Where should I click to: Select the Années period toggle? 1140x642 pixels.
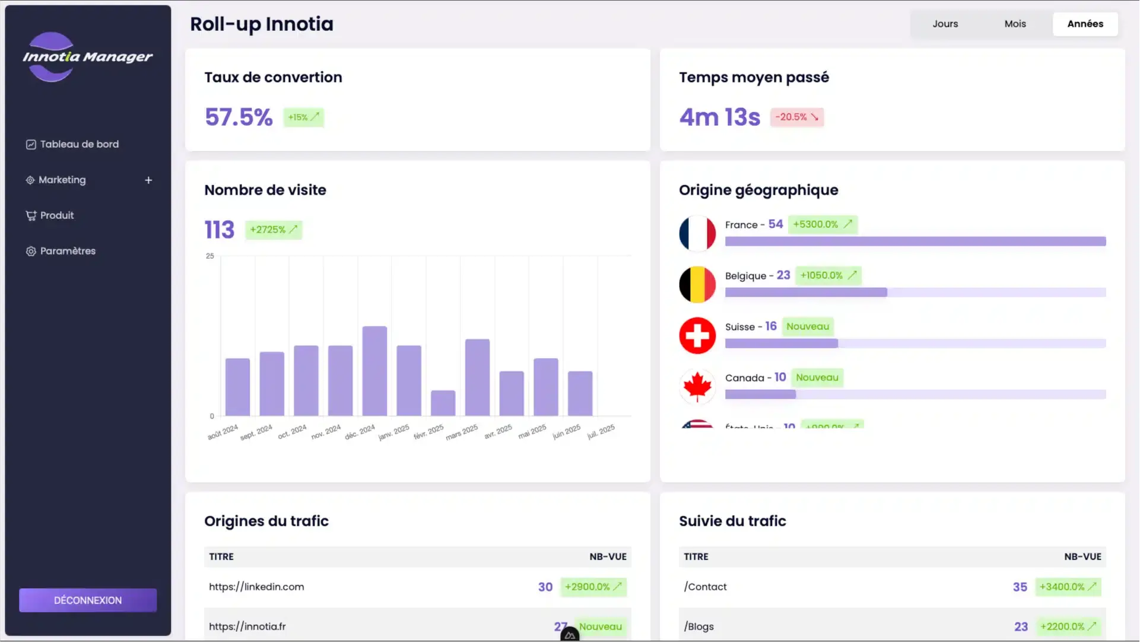coord(1085,24)
